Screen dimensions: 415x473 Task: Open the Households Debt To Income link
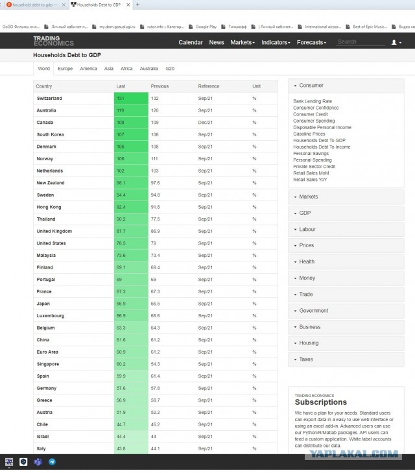coord(322,147)
